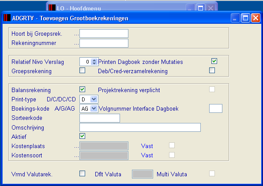The width and height of the screenshot is (263, 186).
Task: Click the ADGRTV window title bar icon
Action: (7, 18)
